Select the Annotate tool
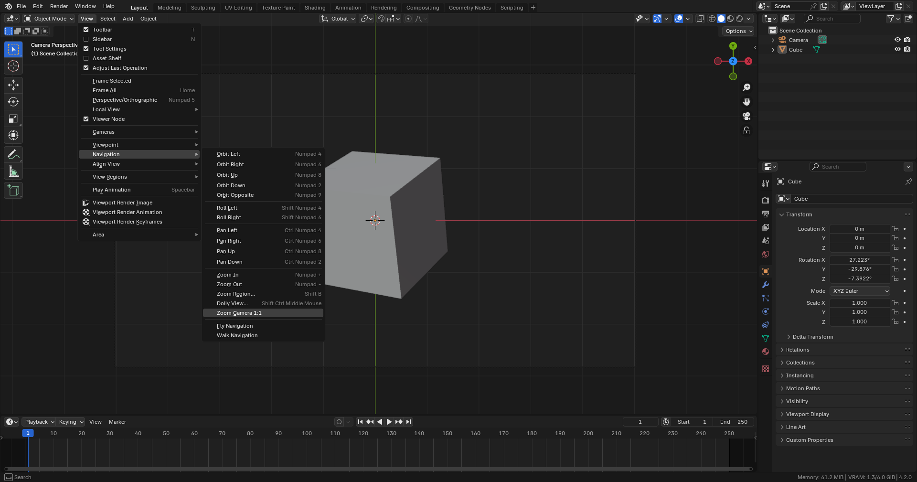The image size is (917, 482). [13, 155]
